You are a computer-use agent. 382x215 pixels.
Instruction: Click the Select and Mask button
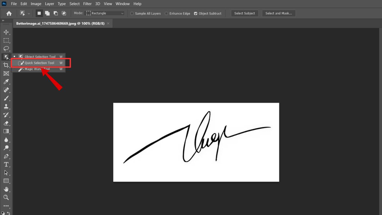[279, 13]
